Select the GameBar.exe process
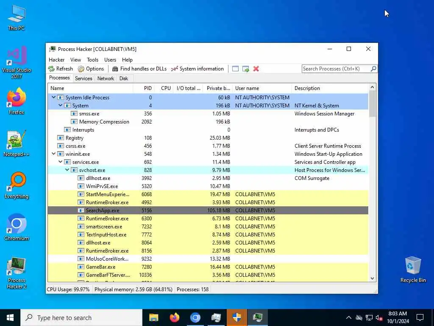Screen dimensions: 434x326 (x=208, y=267)
